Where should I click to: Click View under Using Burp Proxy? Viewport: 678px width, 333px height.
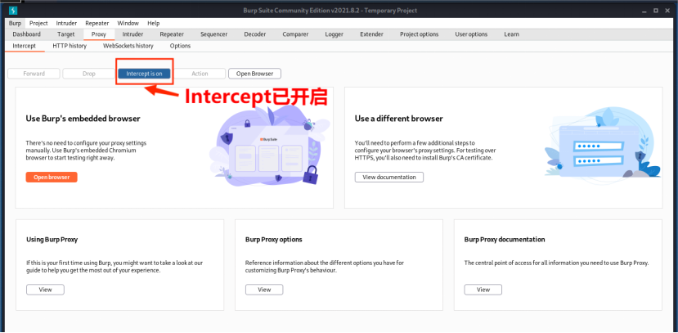46,290
